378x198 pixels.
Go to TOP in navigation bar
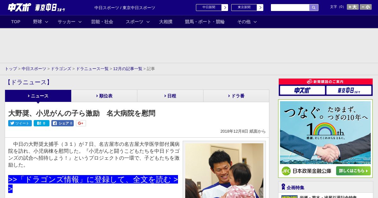16,22
